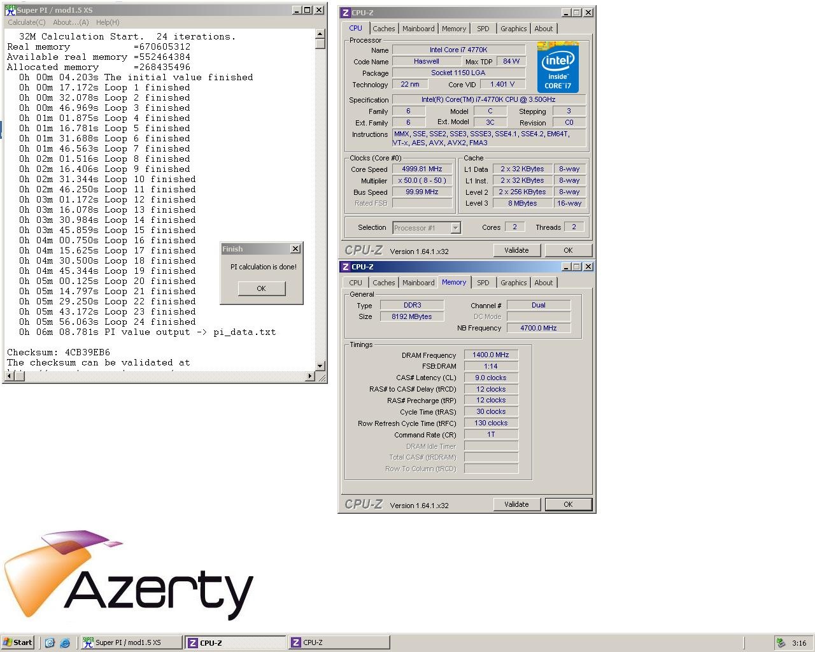This screenshot has width=815, height=652.
Task: Click the FSB:DRAM 1:14 field
Action: (x=491, y=366)
